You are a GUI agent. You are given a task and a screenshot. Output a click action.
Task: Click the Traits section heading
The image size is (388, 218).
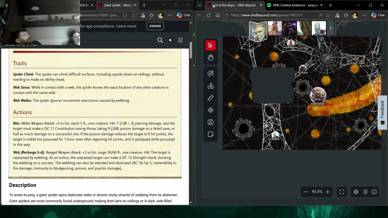pos(20,63)
